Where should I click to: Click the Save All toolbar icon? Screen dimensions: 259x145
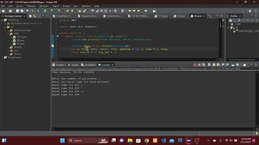coord(22,11)
